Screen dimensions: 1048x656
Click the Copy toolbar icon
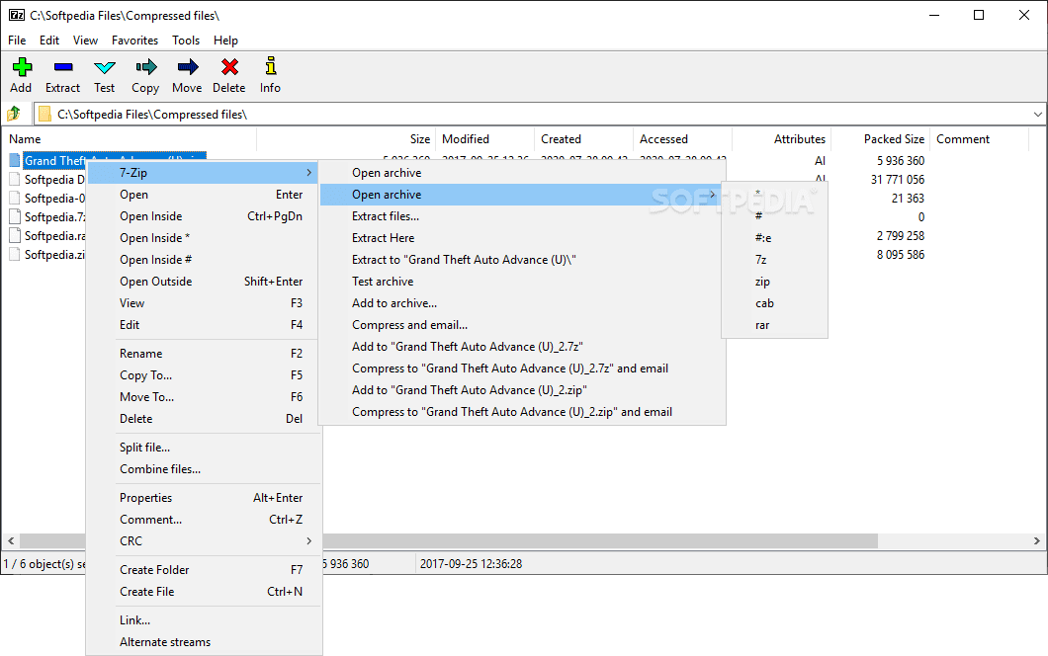click(145, 67)
